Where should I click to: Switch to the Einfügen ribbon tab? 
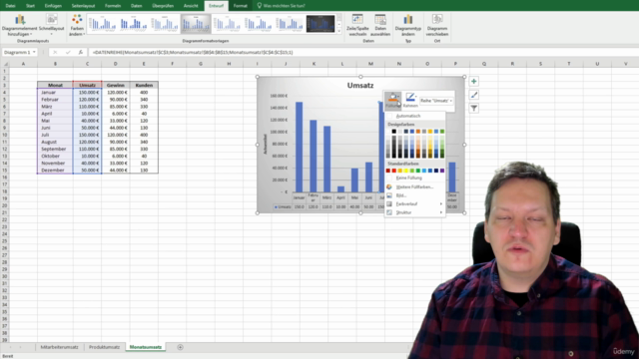[x=53, y=6]
